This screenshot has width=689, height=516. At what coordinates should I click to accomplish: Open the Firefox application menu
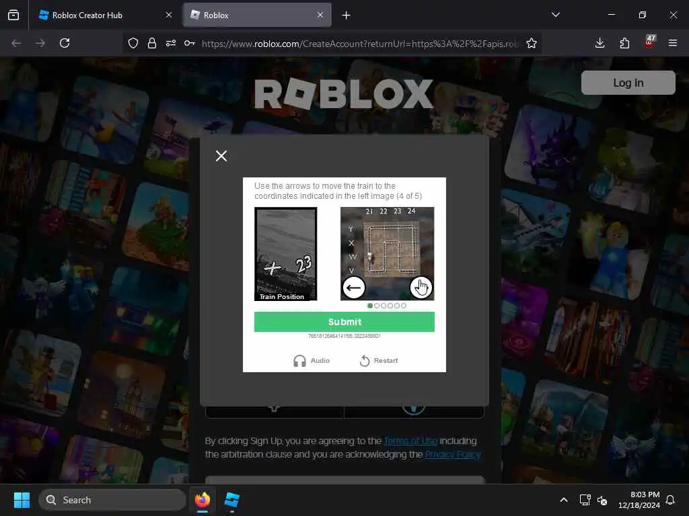(673, 43)
